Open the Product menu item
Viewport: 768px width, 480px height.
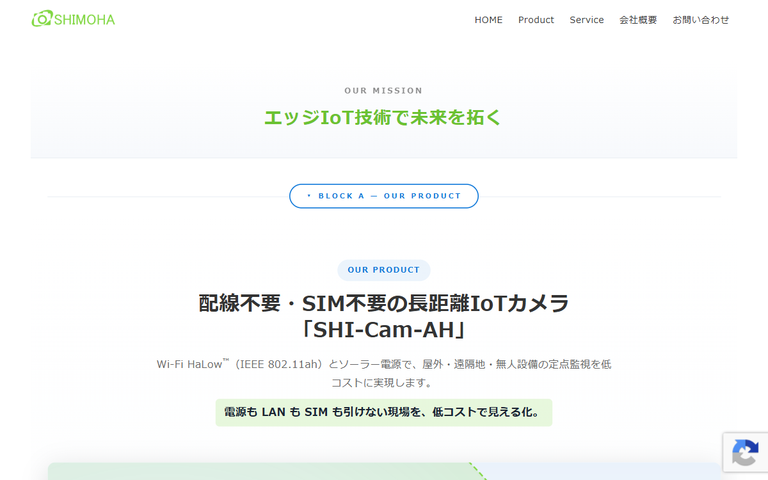point(536,20)
